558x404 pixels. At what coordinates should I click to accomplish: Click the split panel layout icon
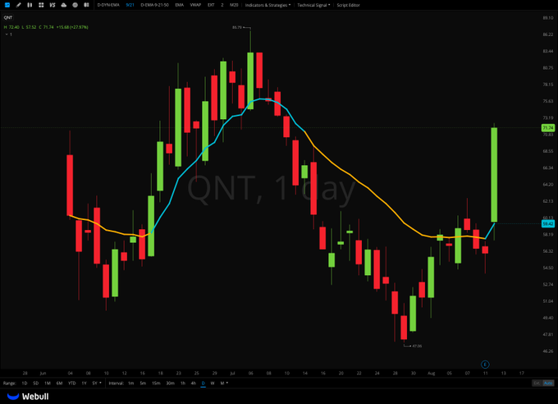pos(86,5)
